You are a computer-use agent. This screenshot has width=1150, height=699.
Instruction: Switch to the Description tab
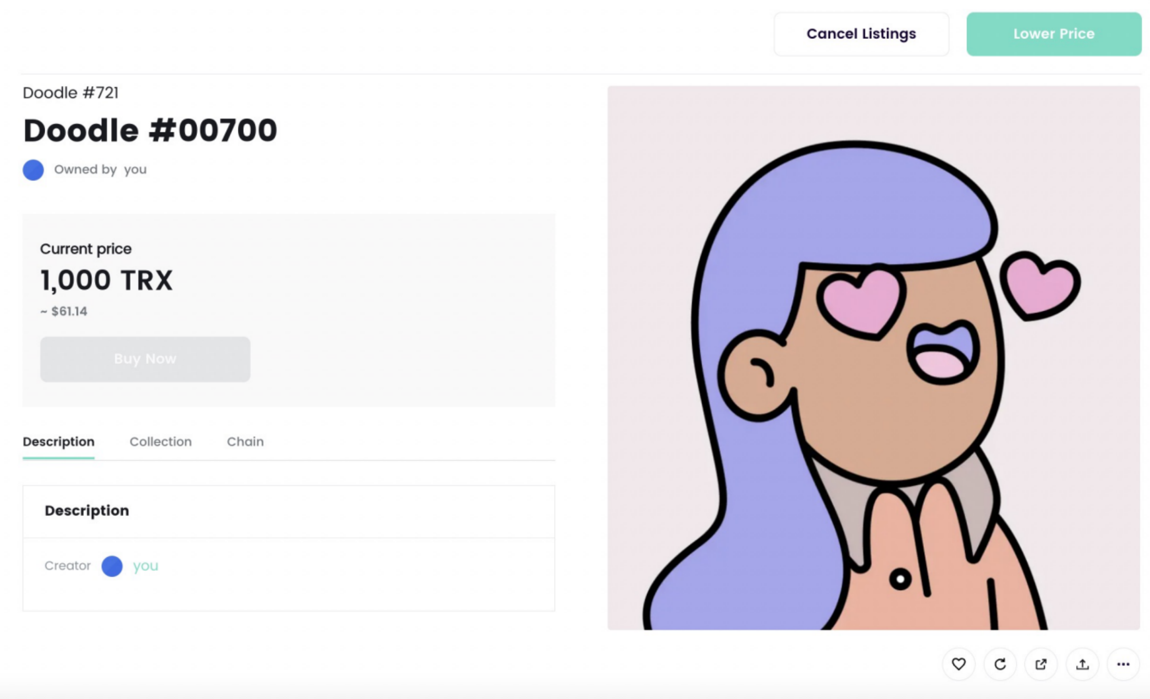tap(59, 442)
